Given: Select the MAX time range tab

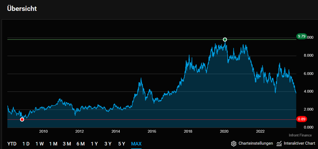Looking at the screenshot, I should [136, 144].
